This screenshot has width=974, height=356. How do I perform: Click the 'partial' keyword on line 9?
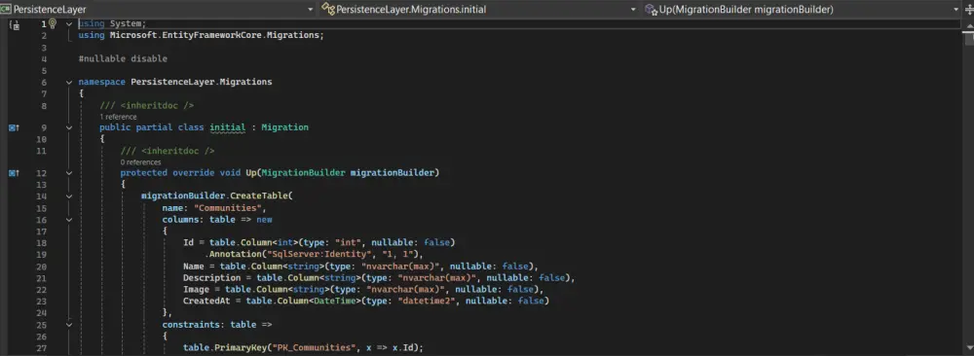(154, 127)
